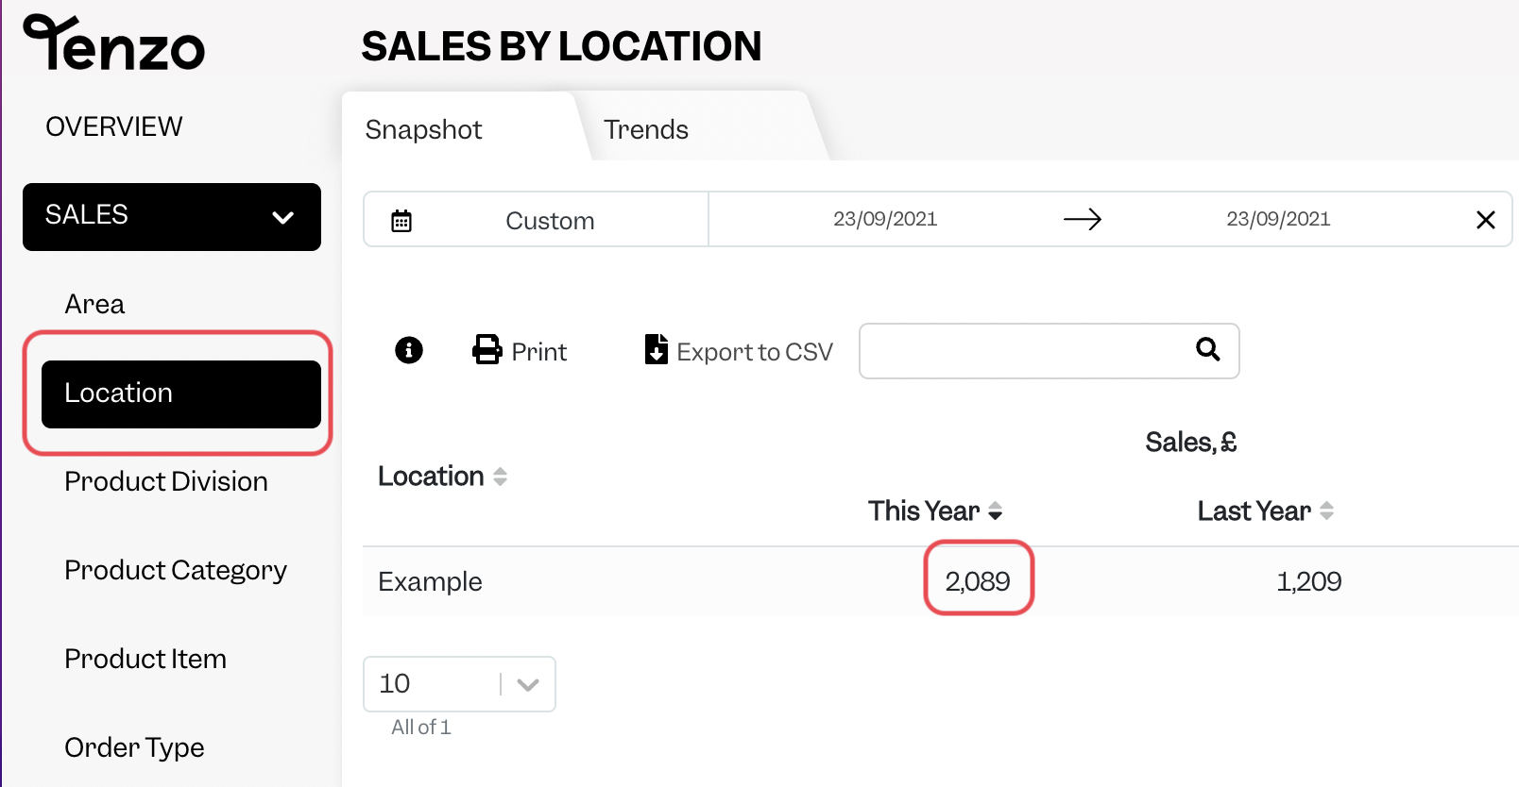This screenshot has height=787, width=1519.
Task: Select the Snapshot tab
Action: 423,129
